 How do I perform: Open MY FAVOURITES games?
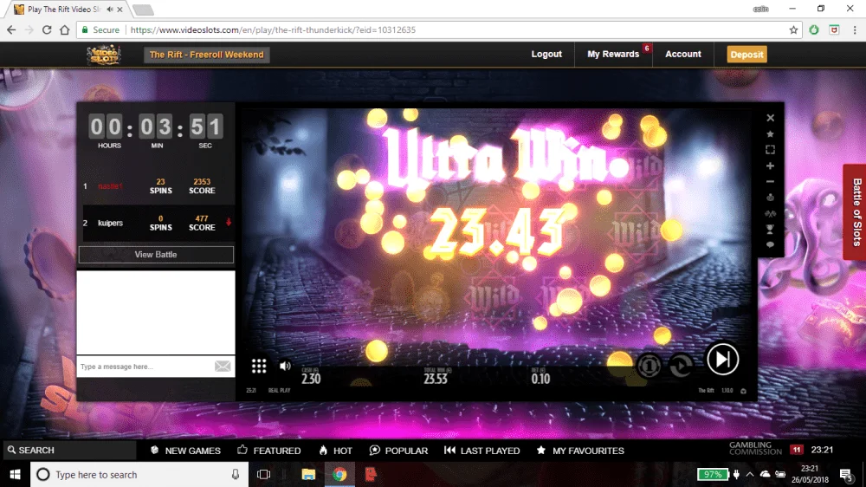[580, 451]
